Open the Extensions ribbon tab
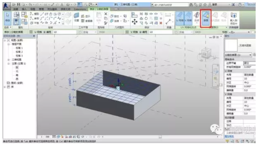259x145 pixels. coord(80,9)
